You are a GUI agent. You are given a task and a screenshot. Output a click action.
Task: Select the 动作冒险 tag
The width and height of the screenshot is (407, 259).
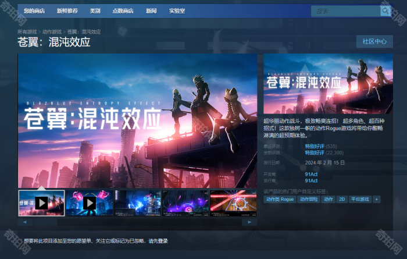[x=309, y=199]
